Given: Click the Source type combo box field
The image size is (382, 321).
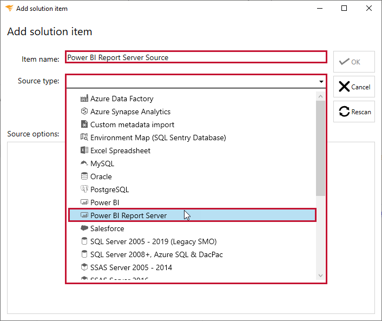Looking at the screenshot, I should coord(196,81).
